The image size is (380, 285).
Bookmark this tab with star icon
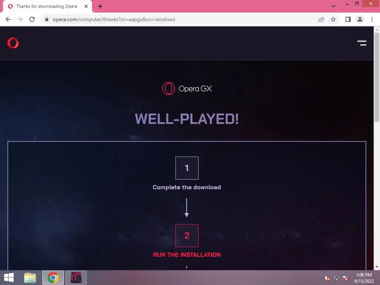(333, 19)
